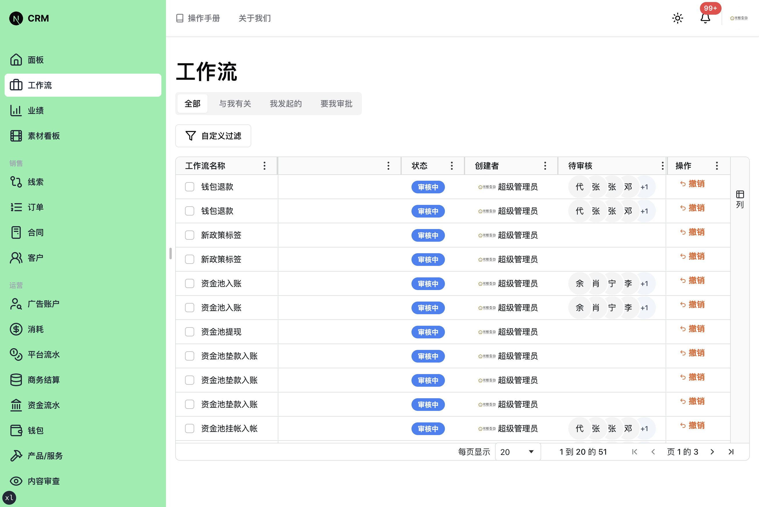
Task: Open the 面板 dashboard from the sidebar
Action: pos(36,60)
